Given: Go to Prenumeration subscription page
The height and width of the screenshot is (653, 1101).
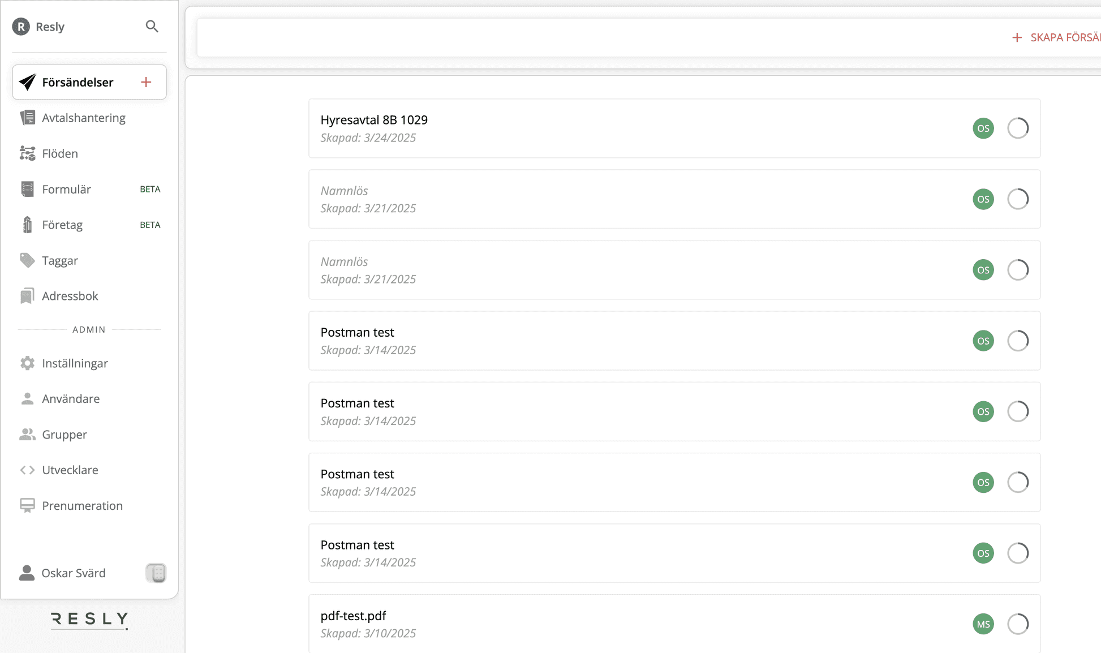Looking at the screenshot, I should (82, 506).
